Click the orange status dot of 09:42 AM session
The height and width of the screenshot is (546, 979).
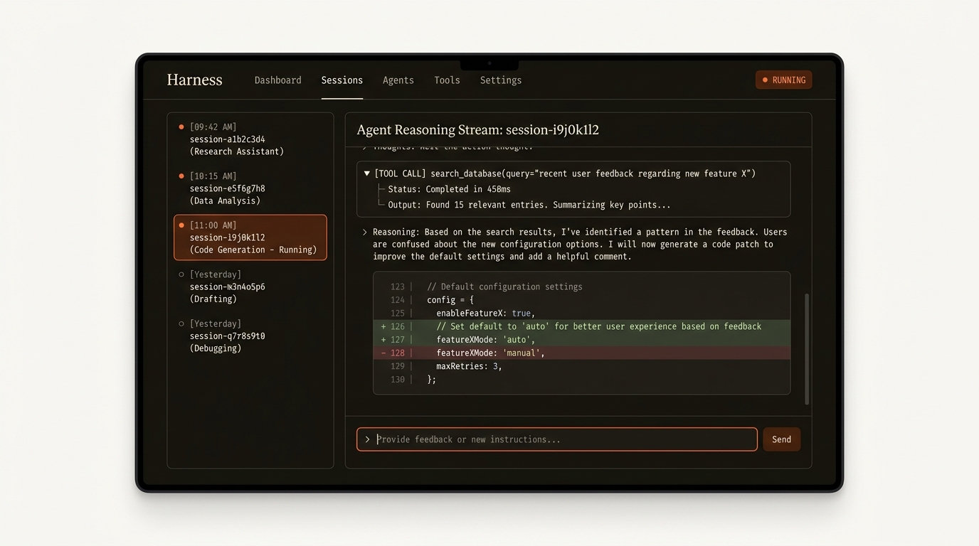point(181,127)
